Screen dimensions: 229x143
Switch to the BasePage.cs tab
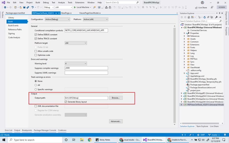click(x=66, y=13)
